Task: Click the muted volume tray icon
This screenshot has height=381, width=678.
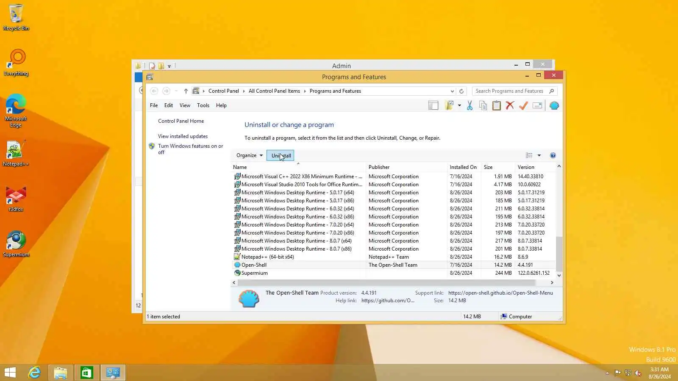Action: point(638,373)
